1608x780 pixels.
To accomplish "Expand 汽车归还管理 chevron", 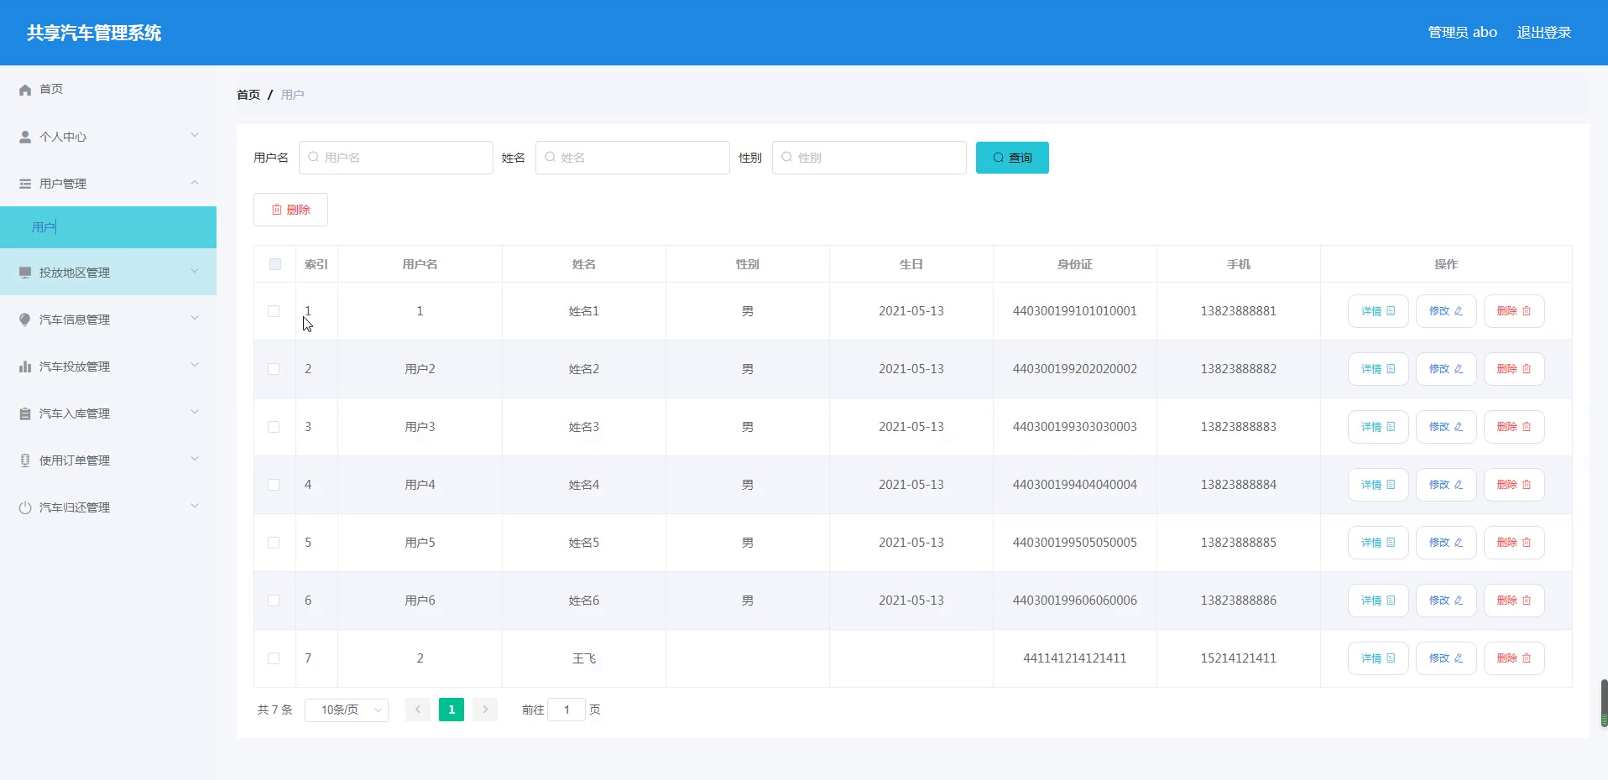I will click(195, 506).
